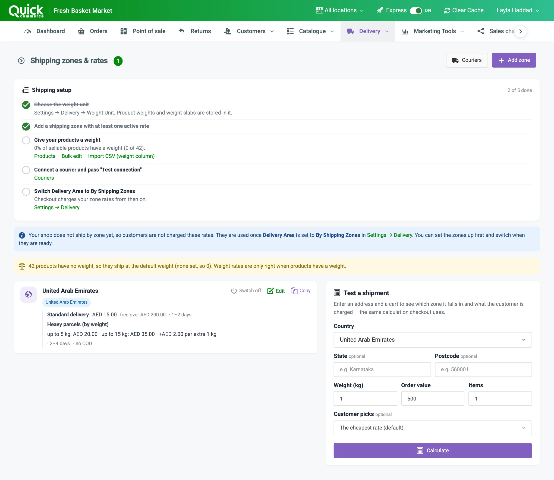Follow the Import CSV (weight column) link
Screen dimensions: 554x480
121,156
